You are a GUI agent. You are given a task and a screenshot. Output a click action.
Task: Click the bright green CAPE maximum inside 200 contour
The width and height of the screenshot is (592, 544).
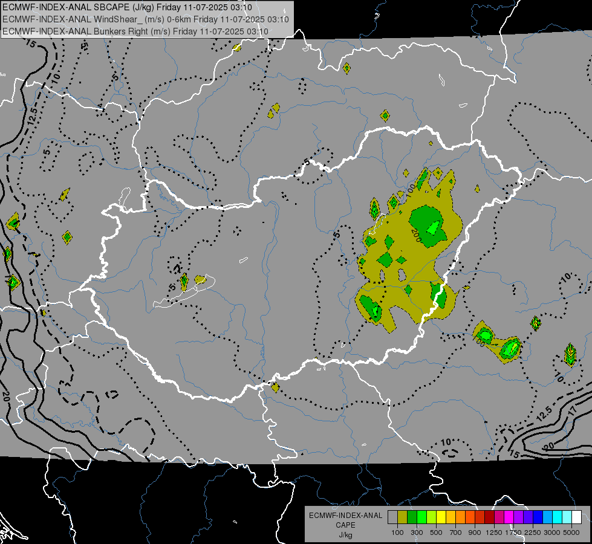(x=433, y=228)
